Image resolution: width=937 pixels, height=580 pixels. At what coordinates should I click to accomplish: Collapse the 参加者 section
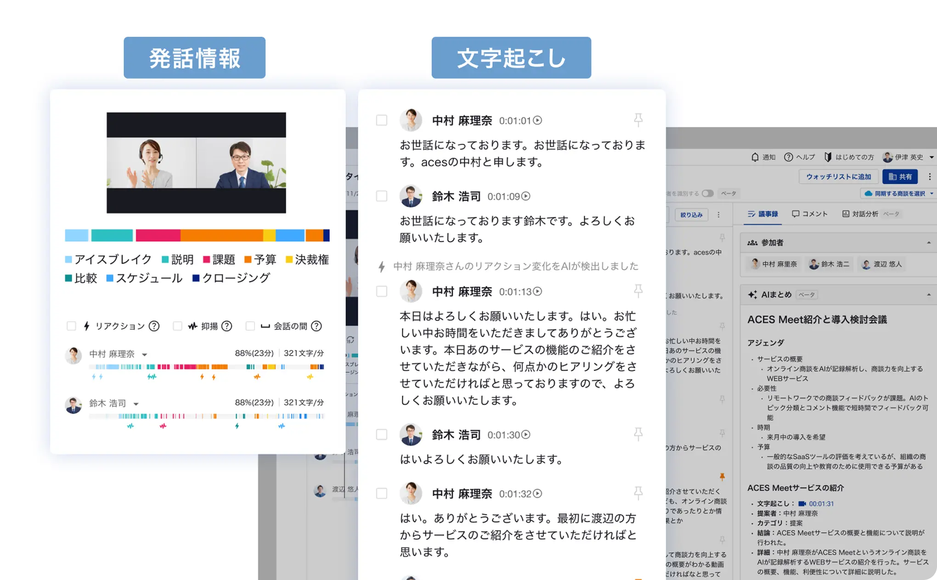pos(928,242)
